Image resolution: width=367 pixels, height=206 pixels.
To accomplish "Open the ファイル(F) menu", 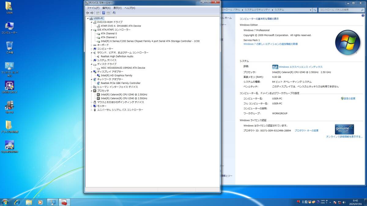I will 93,8.
